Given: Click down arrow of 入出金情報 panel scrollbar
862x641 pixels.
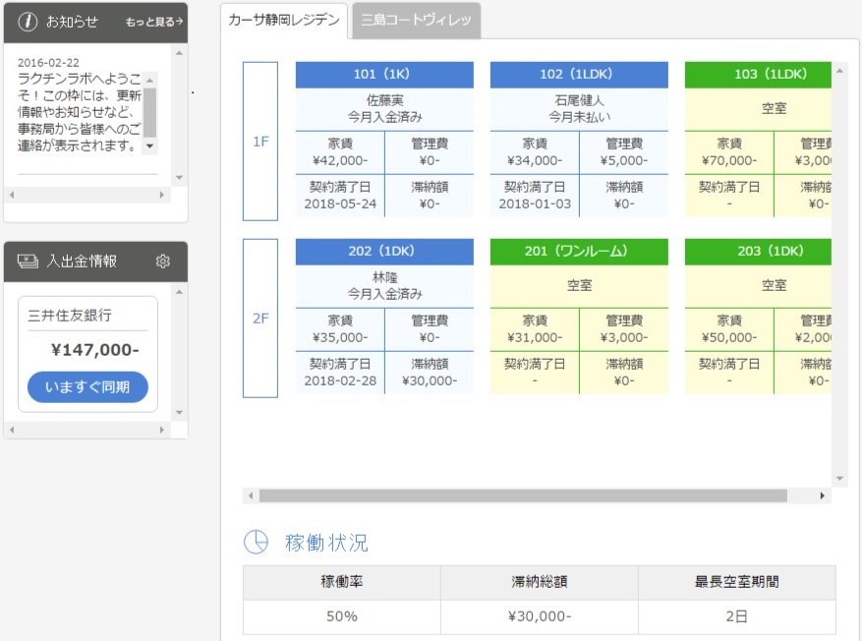Looking at the screenshot, I should (179, 413).
